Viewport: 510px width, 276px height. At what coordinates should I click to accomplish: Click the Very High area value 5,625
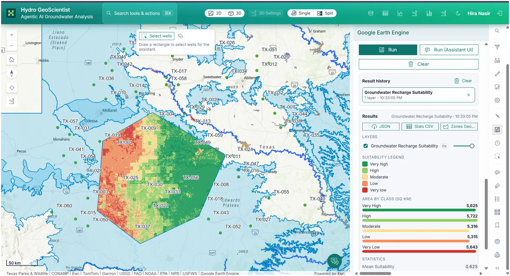click(472, 206)
